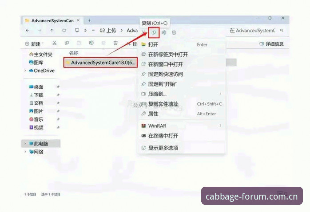The image size is (310, 212).
Task: Click the toolbar Delete trash icon
Action: [115, 43]
